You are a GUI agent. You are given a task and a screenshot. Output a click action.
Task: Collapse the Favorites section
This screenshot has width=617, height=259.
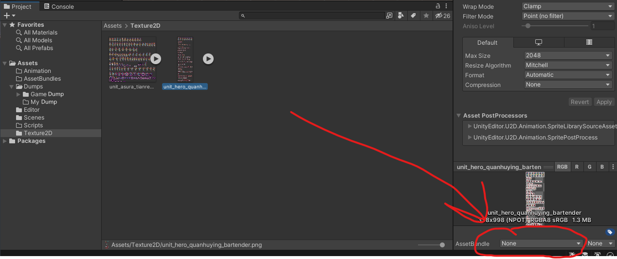pyautogui.click(x=4, y=25)
